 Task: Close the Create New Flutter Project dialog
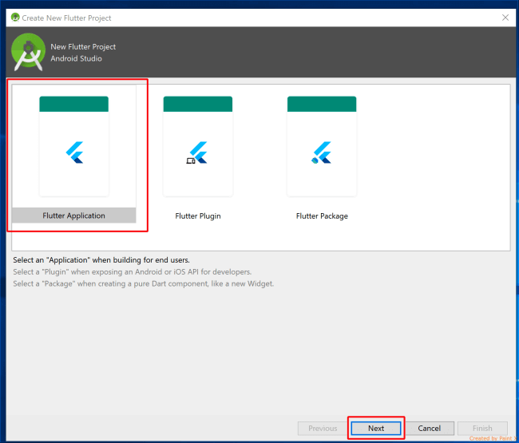[x=505, y=18]
